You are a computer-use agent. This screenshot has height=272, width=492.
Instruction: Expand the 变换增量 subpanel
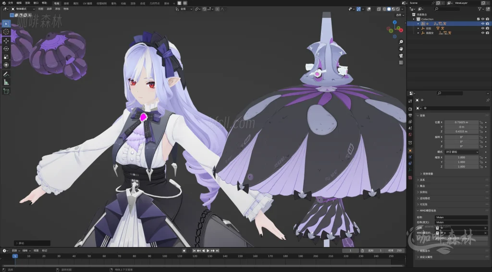click(x=427, y=174)
